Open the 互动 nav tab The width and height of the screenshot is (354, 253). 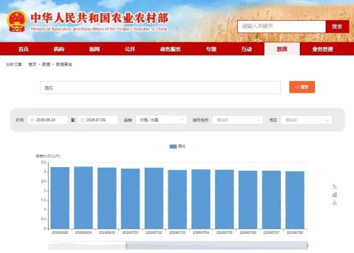coord(247,49)
